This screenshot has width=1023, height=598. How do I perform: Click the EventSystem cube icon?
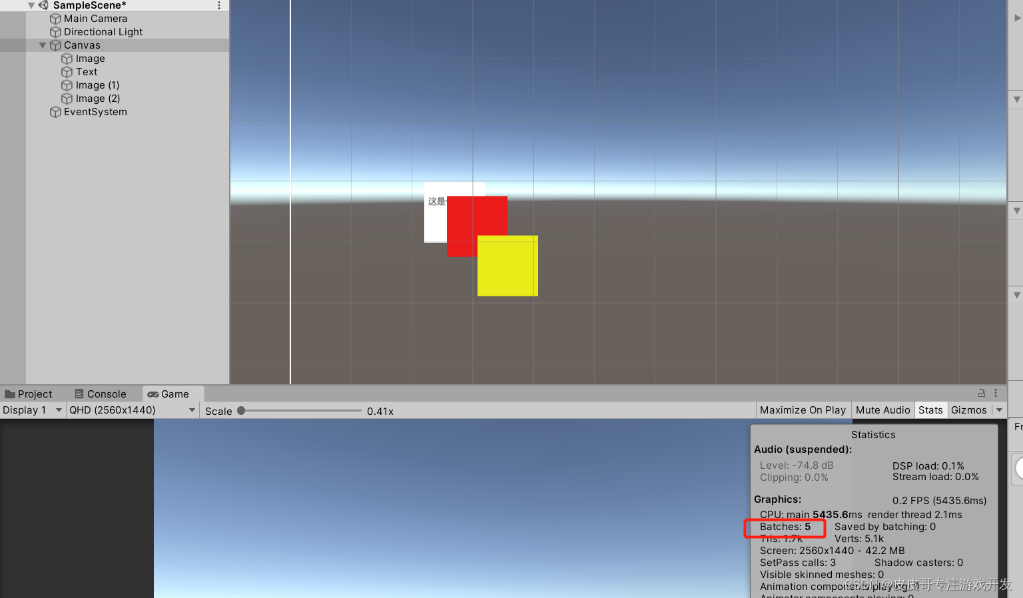click(55, 112)
